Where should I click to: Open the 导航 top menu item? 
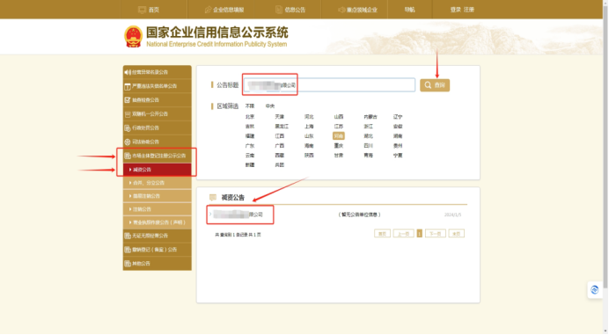click(410, 10)
